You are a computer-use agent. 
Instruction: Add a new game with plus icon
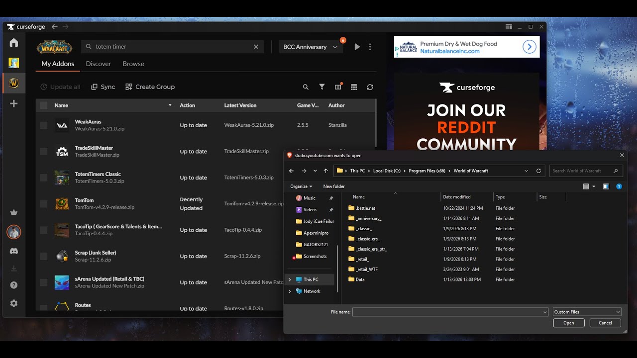[x=14, y=103]
